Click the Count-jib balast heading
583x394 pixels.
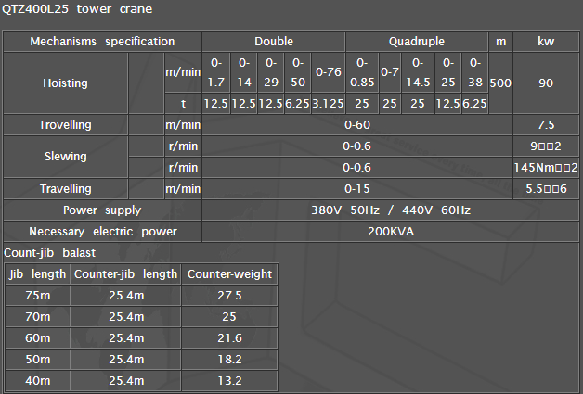pos(50,252)
